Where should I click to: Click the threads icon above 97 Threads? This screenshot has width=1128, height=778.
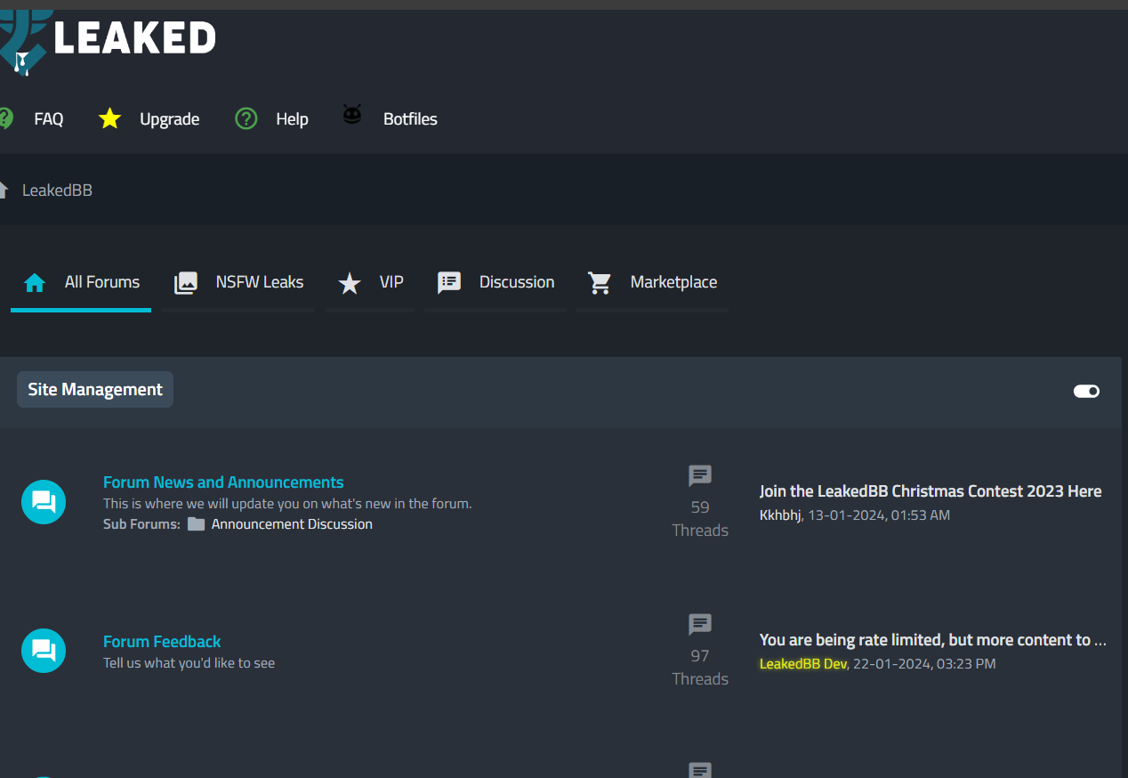tap(700, 625)
